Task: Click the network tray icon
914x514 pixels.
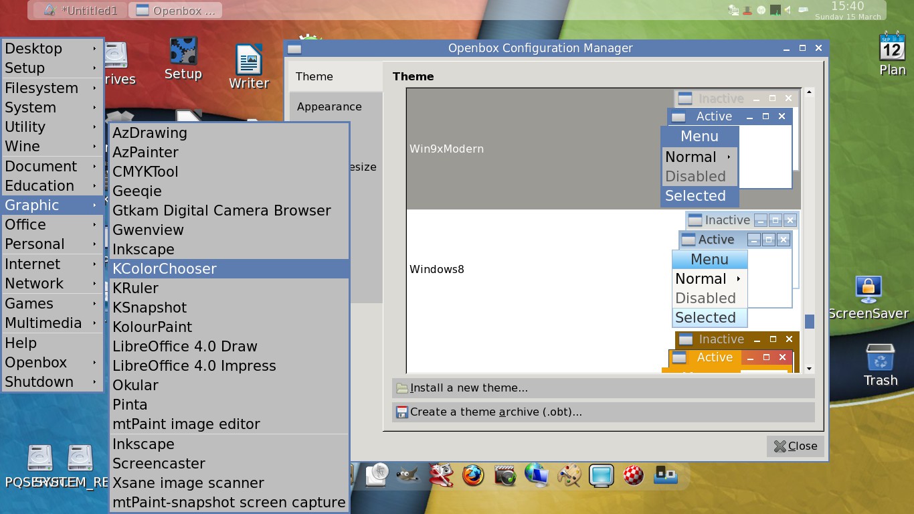Action: [x=734, y=10]
